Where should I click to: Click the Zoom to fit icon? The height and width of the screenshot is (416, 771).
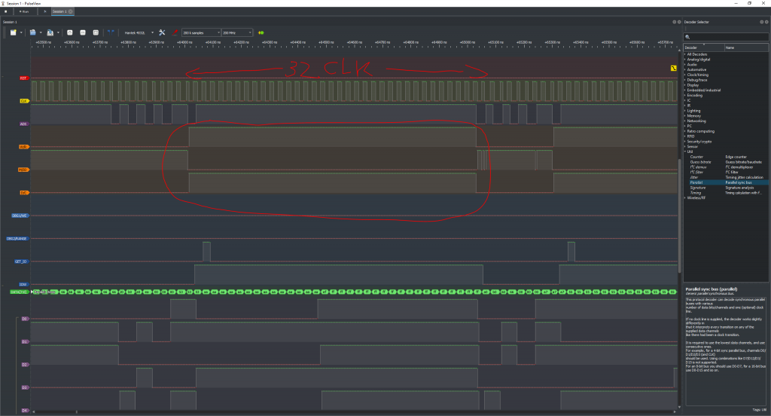[x=96, y=32]
